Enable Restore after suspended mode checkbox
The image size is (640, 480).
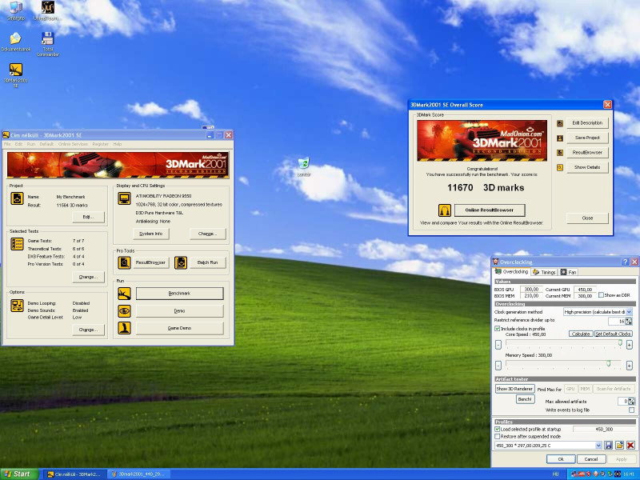click(x=497, y=436)
